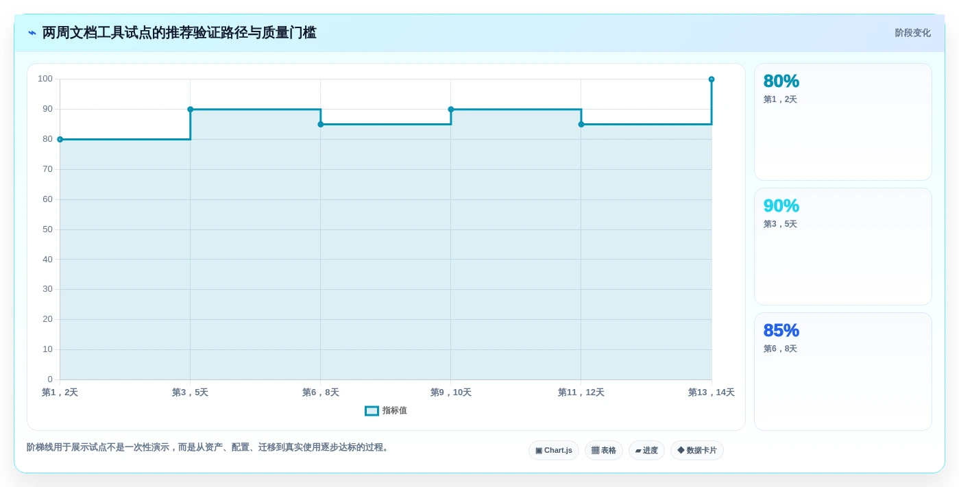Click the 进度 tag pill
959x487 pixels.
pyautogui.click(x=646, y=451)
